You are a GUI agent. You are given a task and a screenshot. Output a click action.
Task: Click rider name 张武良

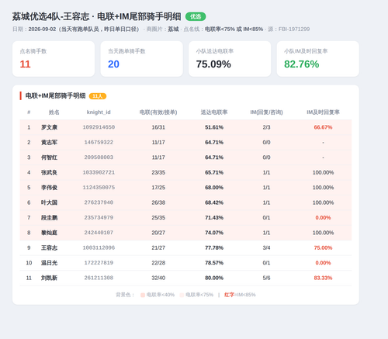tap(49, 172)
